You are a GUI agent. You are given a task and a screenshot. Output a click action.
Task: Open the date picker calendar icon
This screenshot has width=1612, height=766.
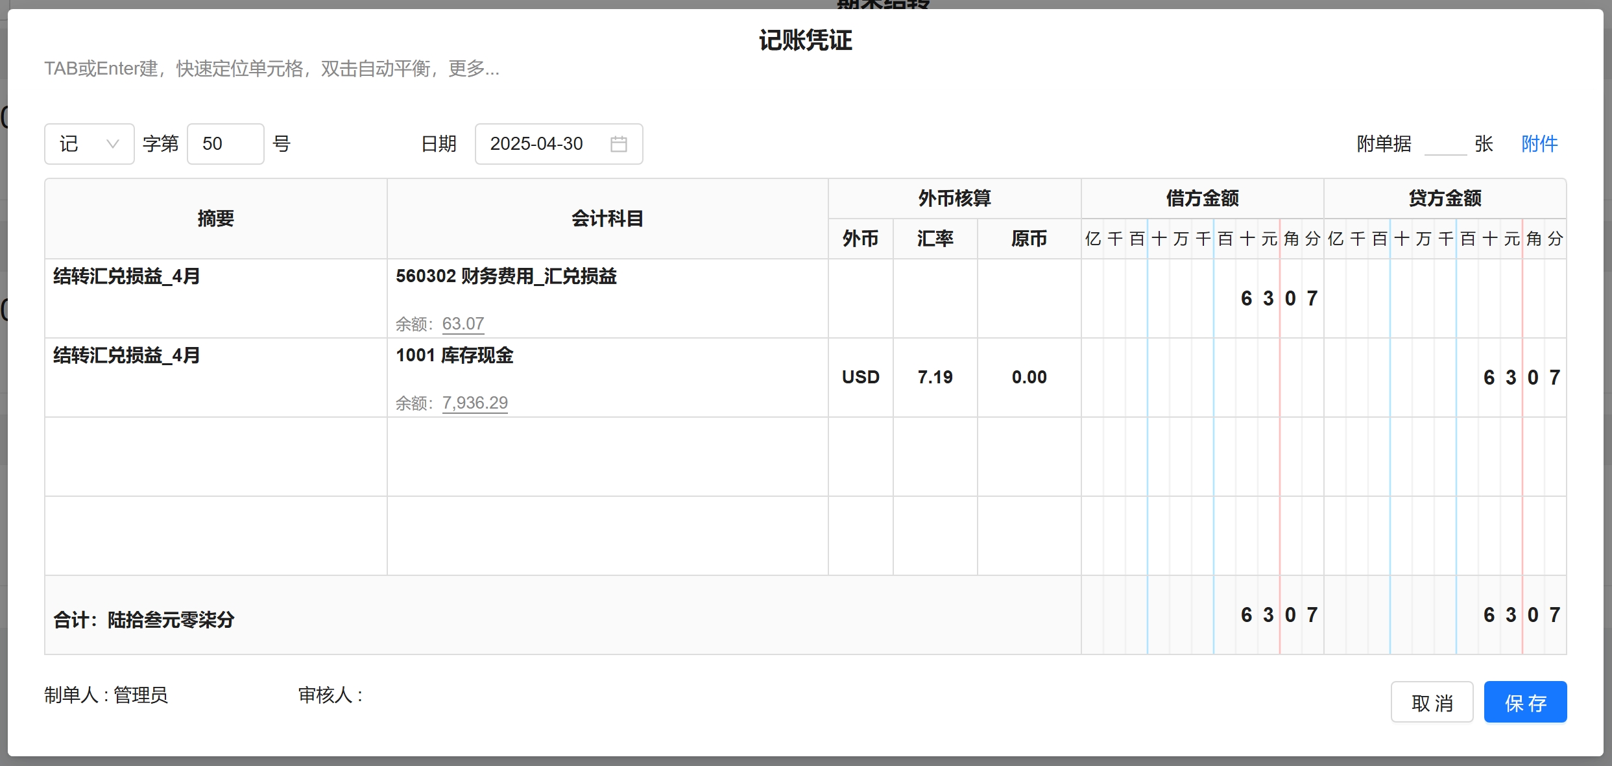click(618, 144)
